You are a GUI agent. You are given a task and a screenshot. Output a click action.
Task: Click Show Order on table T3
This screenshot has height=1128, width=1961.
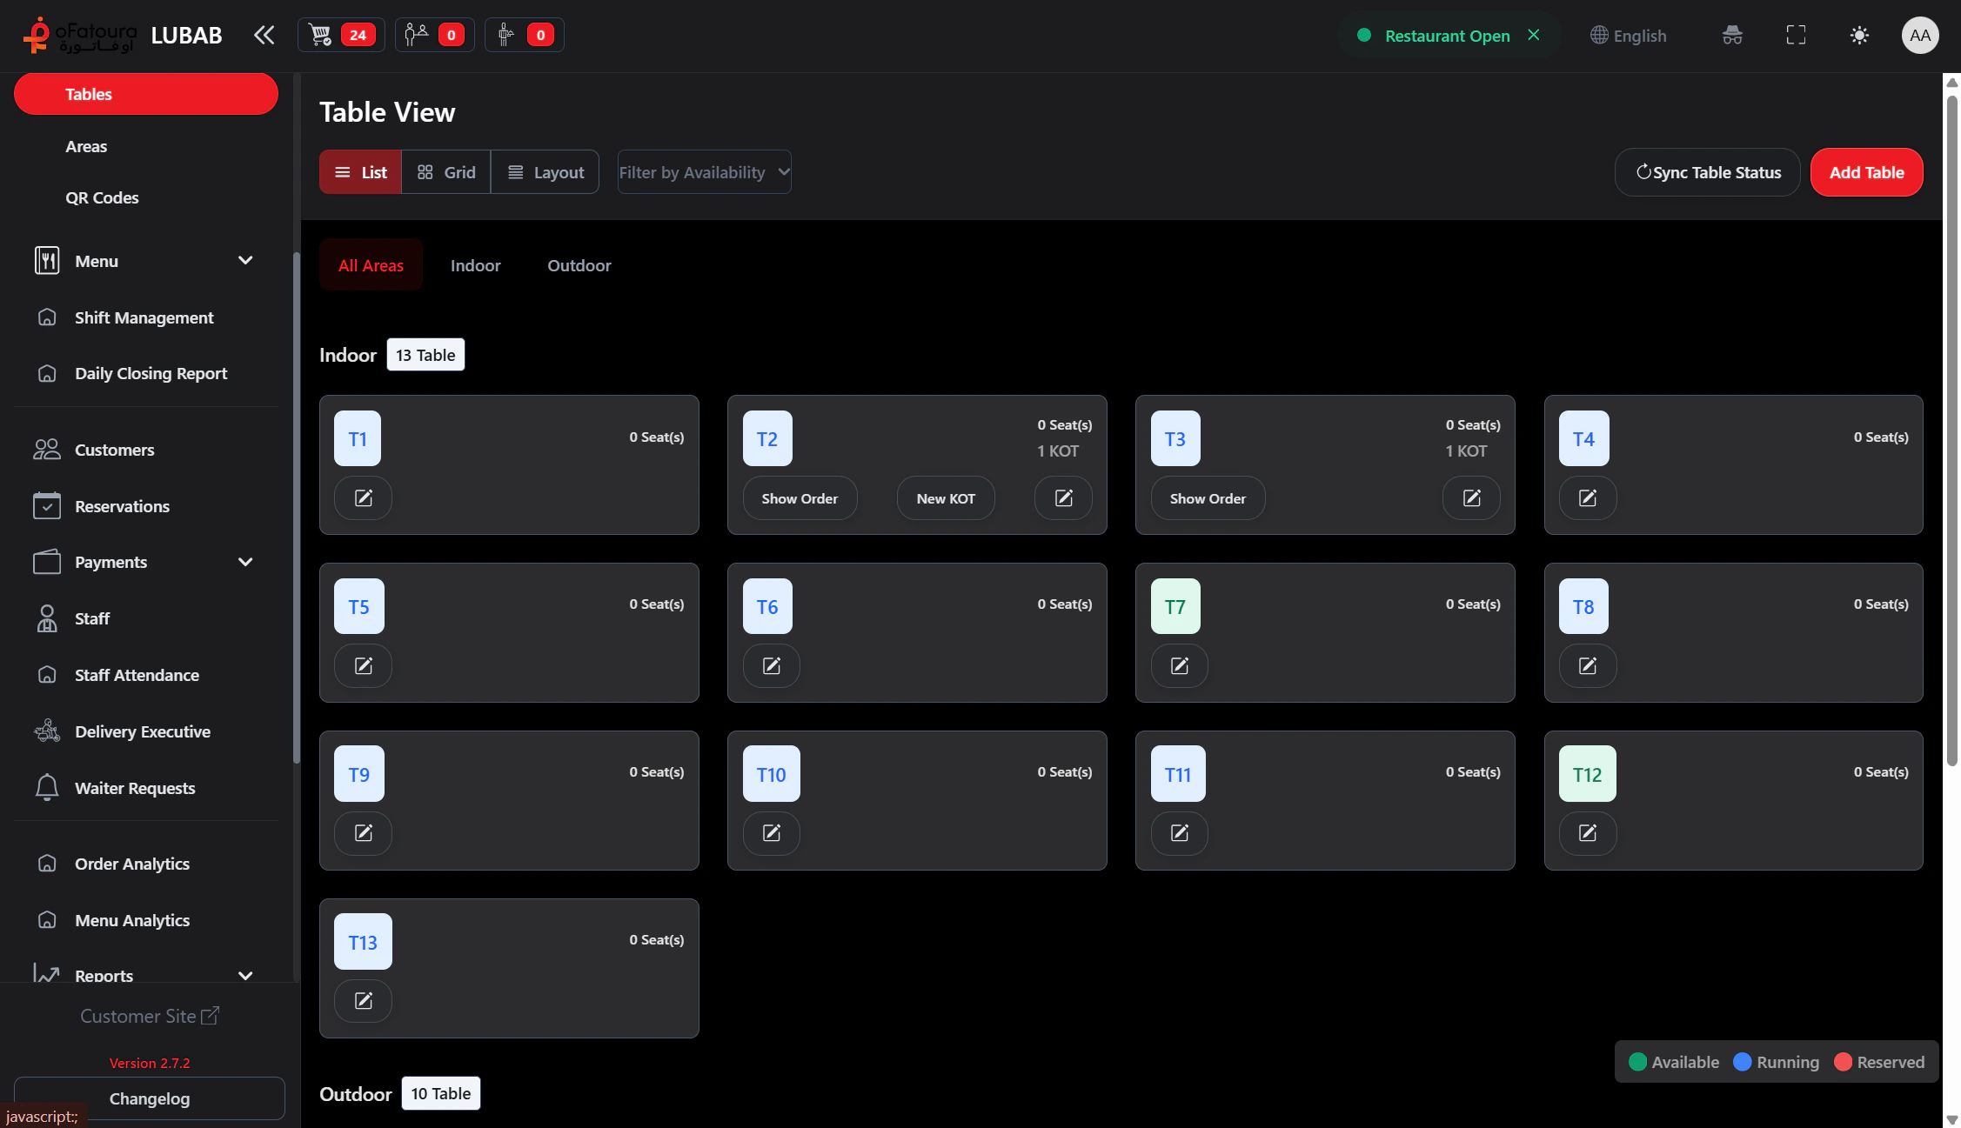point(1207,498)
